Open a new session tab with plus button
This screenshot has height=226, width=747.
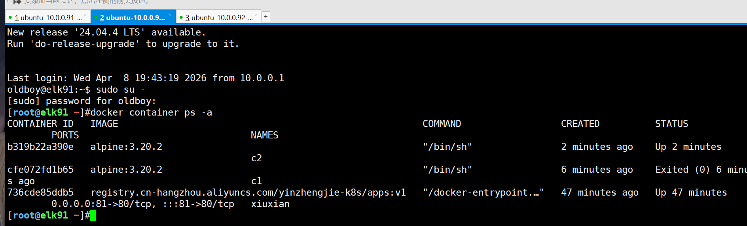pyautogui.click(x=266, y=17)
